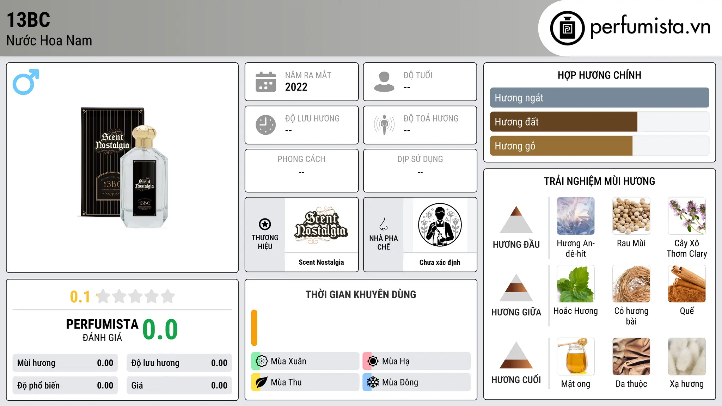Click the Trải nghiệm mùi hương heading
This screenshot has height=406, width=722.
599,181
